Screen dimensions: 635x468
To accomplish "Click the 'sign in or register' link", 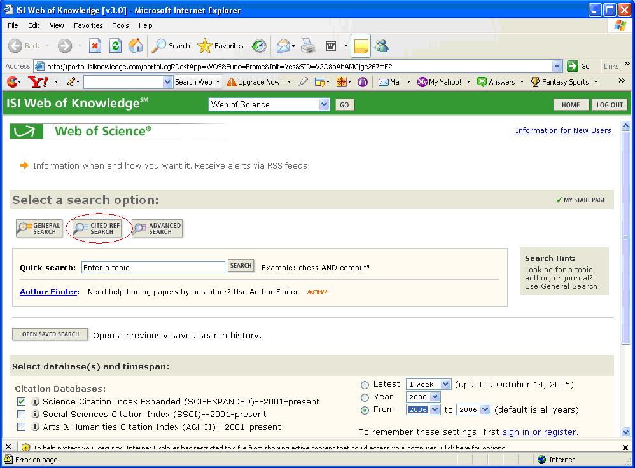I will [x=539, y=432].
